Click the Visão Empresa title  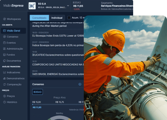13,5
